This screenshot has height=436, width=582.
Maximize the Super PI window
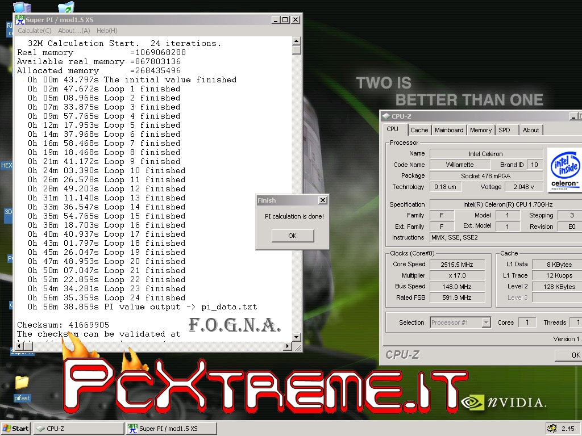pyautogui.click(x=285, y=20)
